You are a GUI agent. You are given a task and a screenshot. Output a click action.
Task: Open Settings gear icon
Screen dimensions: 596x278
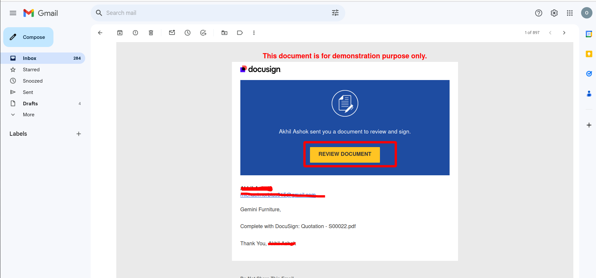click(554, 13)
